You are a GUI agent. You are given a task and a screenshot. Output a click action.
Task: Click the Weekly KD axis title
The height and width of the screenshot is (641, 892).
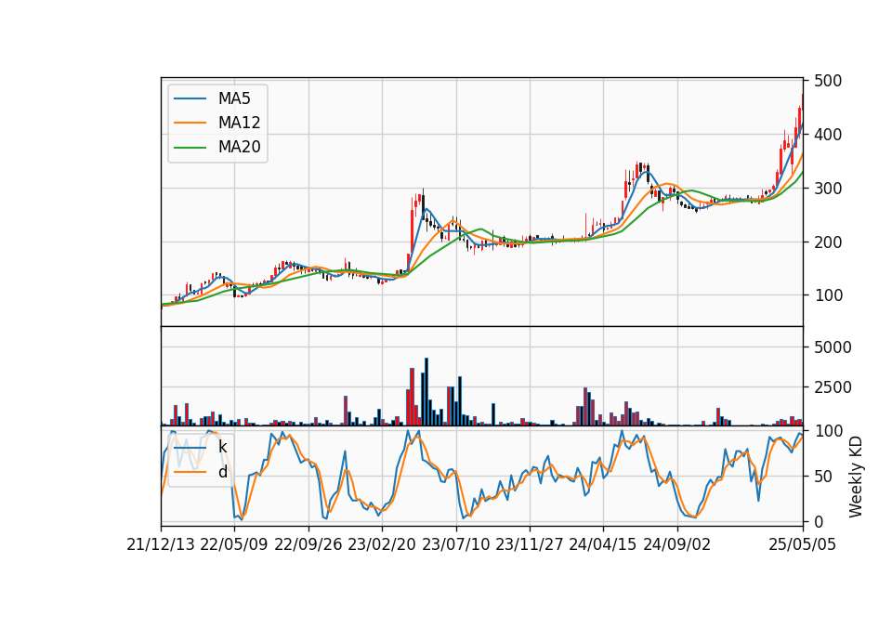pos(856,477)
